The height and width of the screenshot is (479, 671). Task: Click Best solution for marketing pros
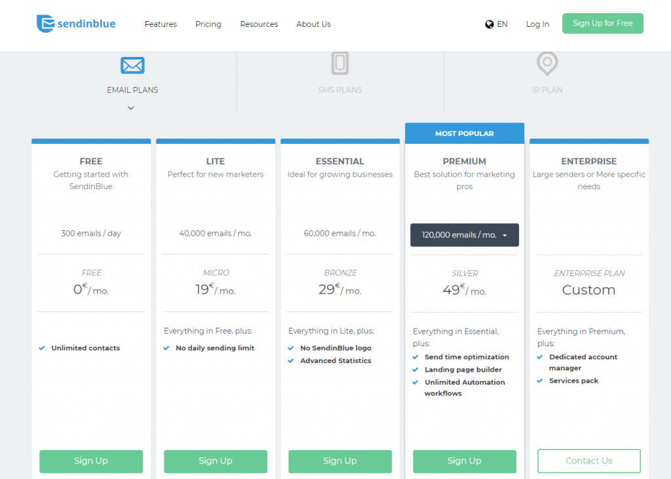(x=465, y=181)
